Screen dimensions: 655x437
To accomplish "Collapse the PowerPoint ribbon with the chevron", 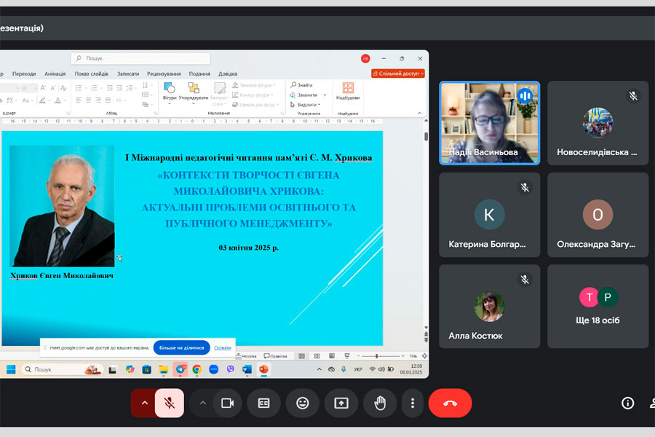I will (419, 114).
